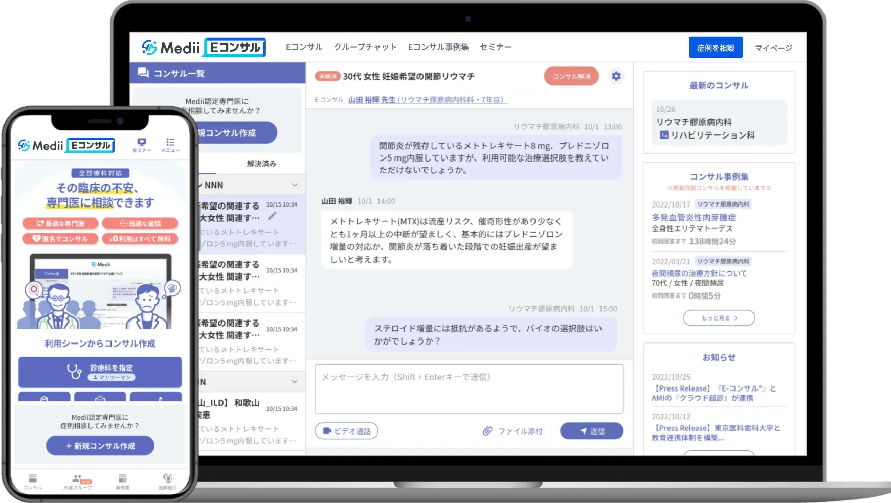
Task: Open the 事例集 tab on the phone
Action: 122,482
